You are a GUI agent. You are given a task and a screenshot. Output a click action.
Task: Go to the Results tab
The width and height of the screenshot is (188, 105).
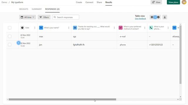(x=109, y=2)
